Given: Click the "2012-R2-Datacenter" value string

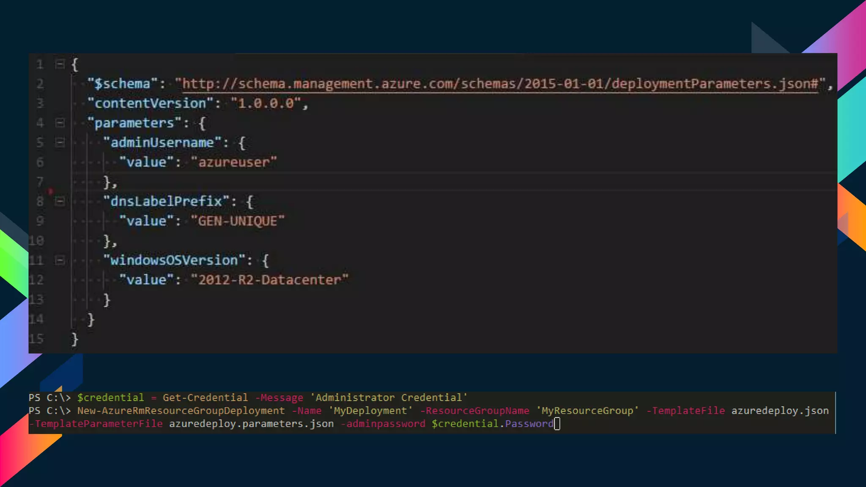Looking at the screenshot, I should (x=269, y=280).
